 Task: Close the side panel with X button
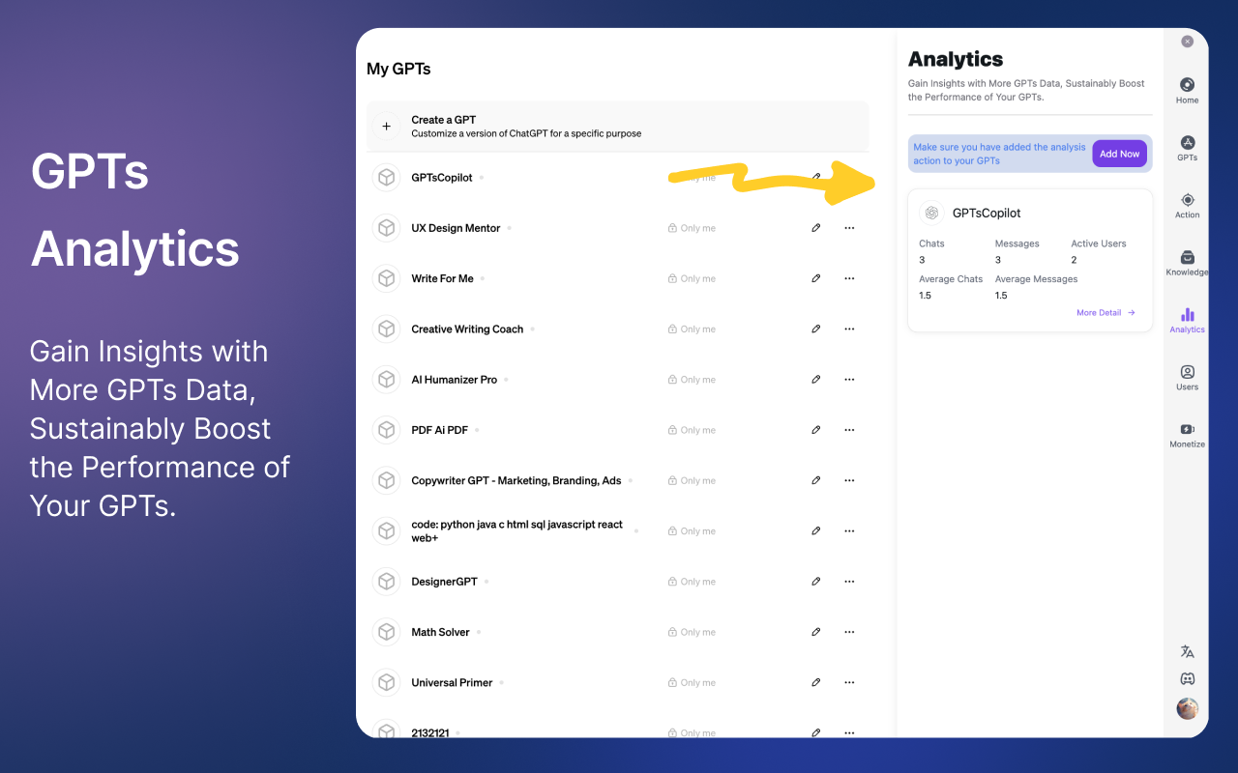(1187, 42)
